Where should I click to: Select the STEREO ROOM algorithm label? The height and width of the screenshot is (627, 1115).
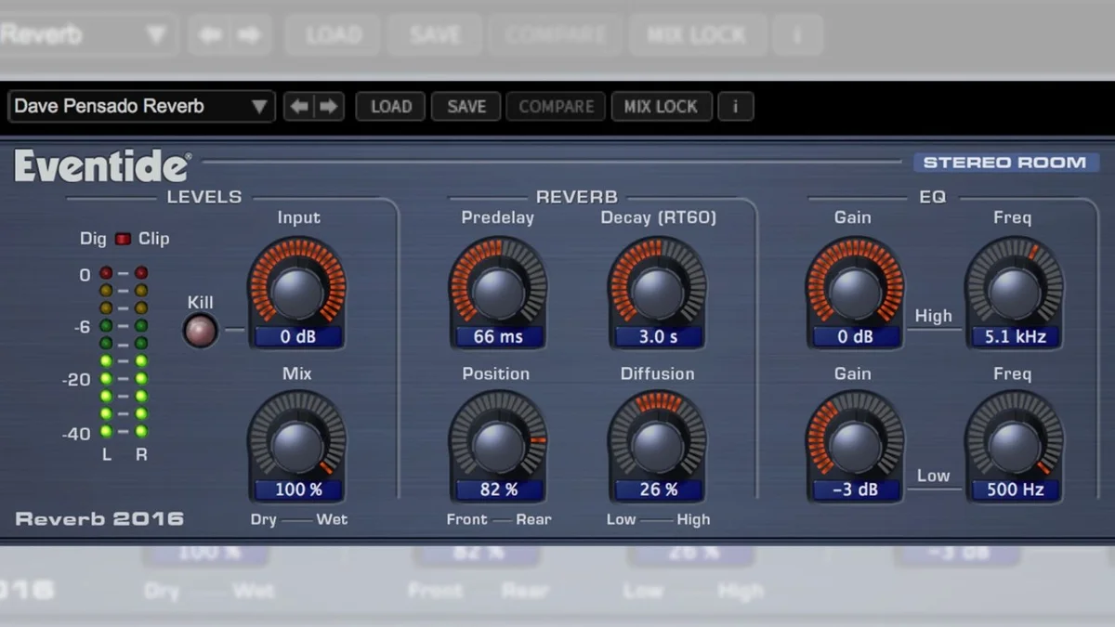pyautogui.click(x=1005, y=163)
